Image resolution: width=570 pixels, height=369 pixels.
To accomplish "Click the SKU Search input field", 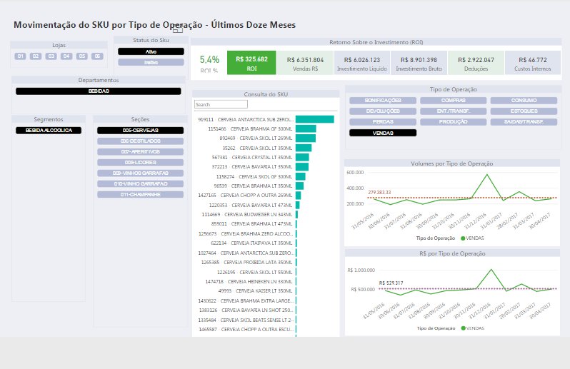I will 221,105.
